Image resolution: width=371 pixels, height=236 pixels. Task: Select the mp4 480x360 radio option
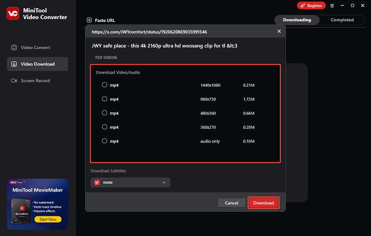[104, 113]
